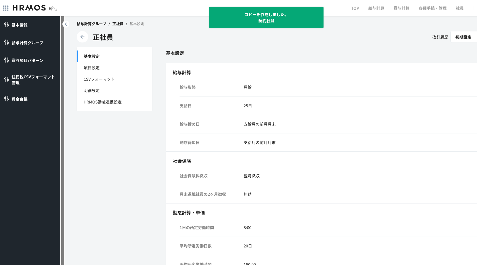Click the slider icon next to 賞与項目パターン
477x265 pixels.
point(6,60)
